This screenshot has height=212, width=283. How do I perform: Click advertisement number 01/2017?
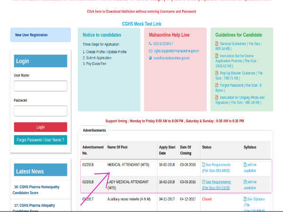pos(88,199)
